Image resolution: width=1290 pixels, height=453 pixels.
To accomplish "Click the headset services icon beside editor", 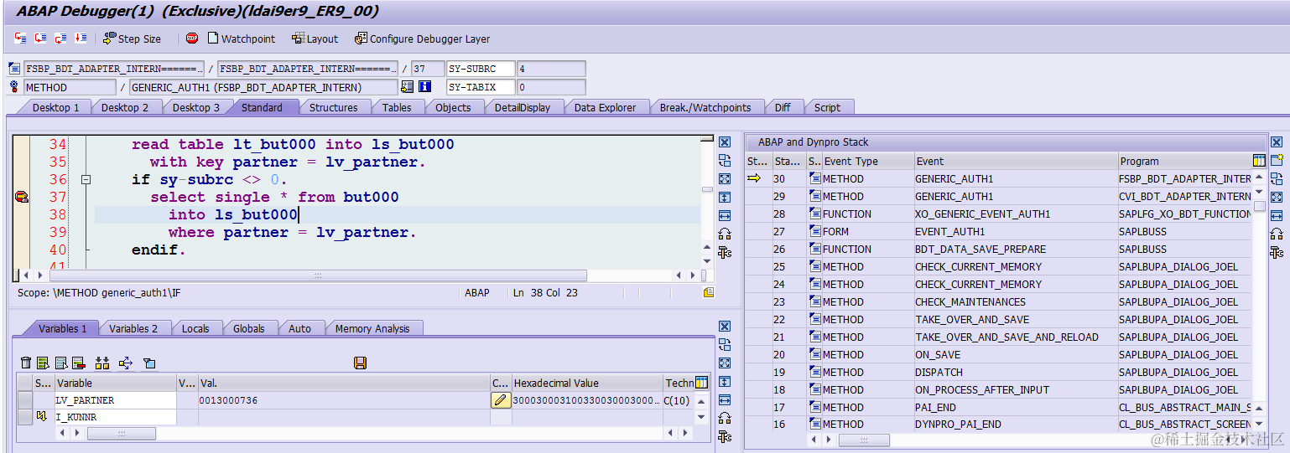I will [725, 234].
